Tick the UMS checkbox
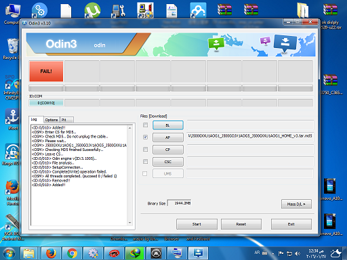The height and width of the screenshot is (260, 347). [145, 173]
